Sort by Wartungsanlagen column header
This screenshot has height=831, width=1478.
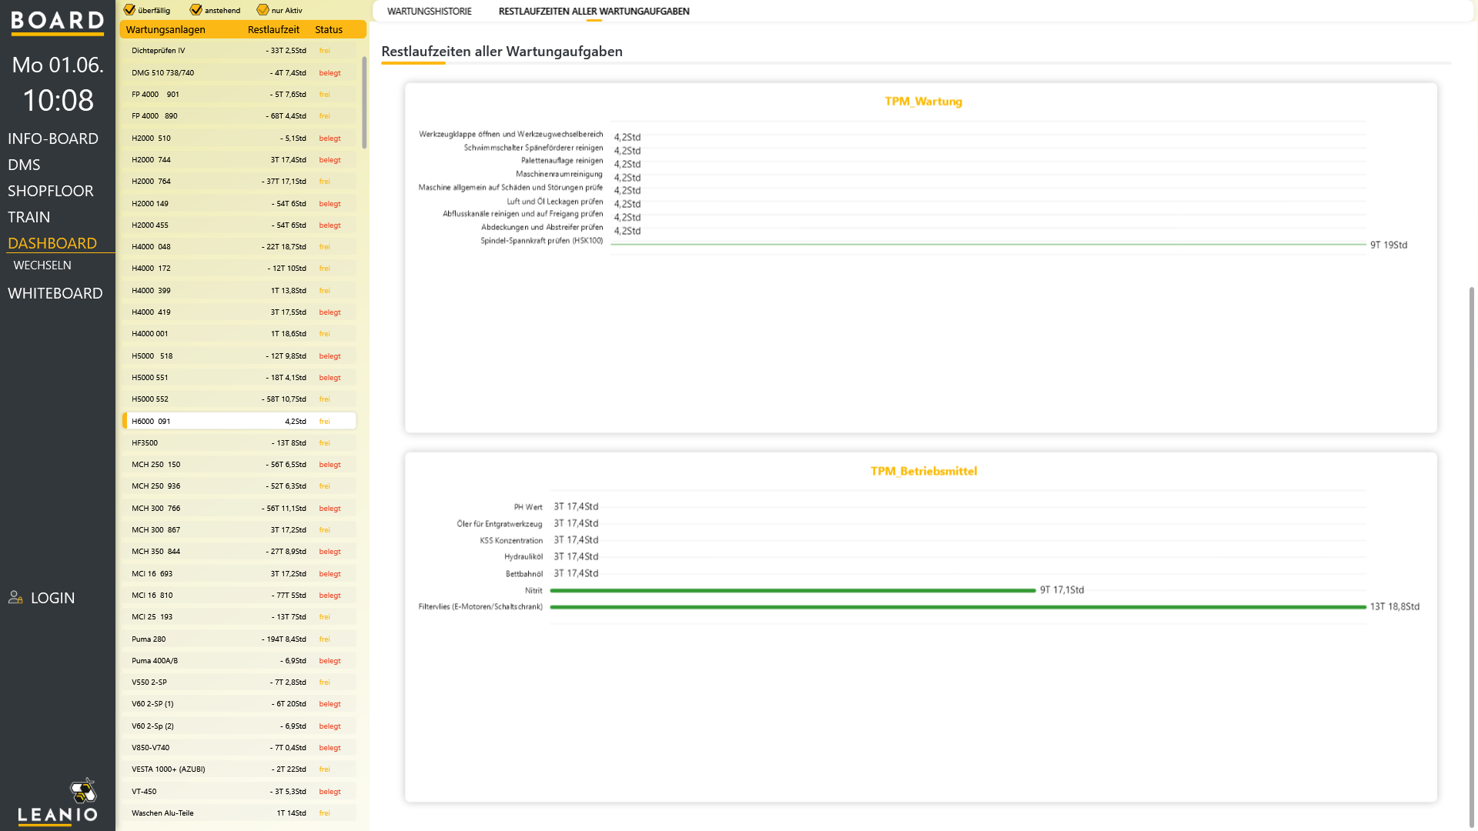166,29
